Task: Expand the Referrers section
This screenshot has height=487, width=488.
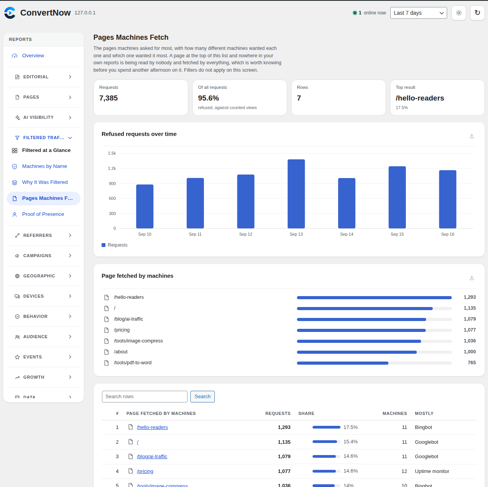Action: [x=44, y=235]
